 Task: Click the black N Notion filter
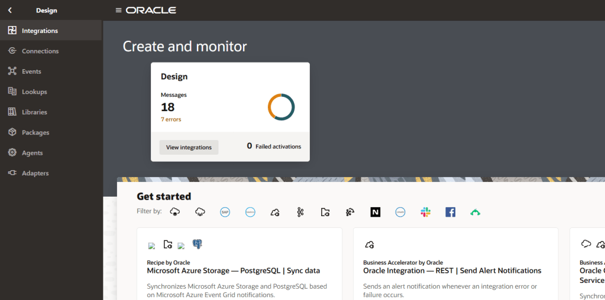(x=375, y=212)
